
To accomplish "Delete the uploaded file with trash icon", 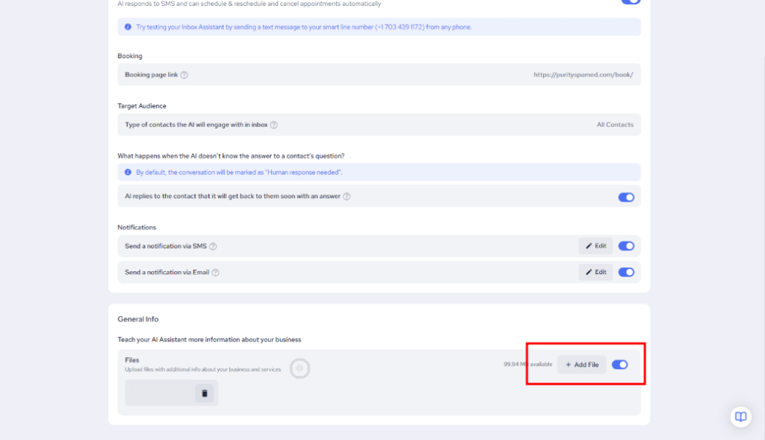I will coord(204,394).
